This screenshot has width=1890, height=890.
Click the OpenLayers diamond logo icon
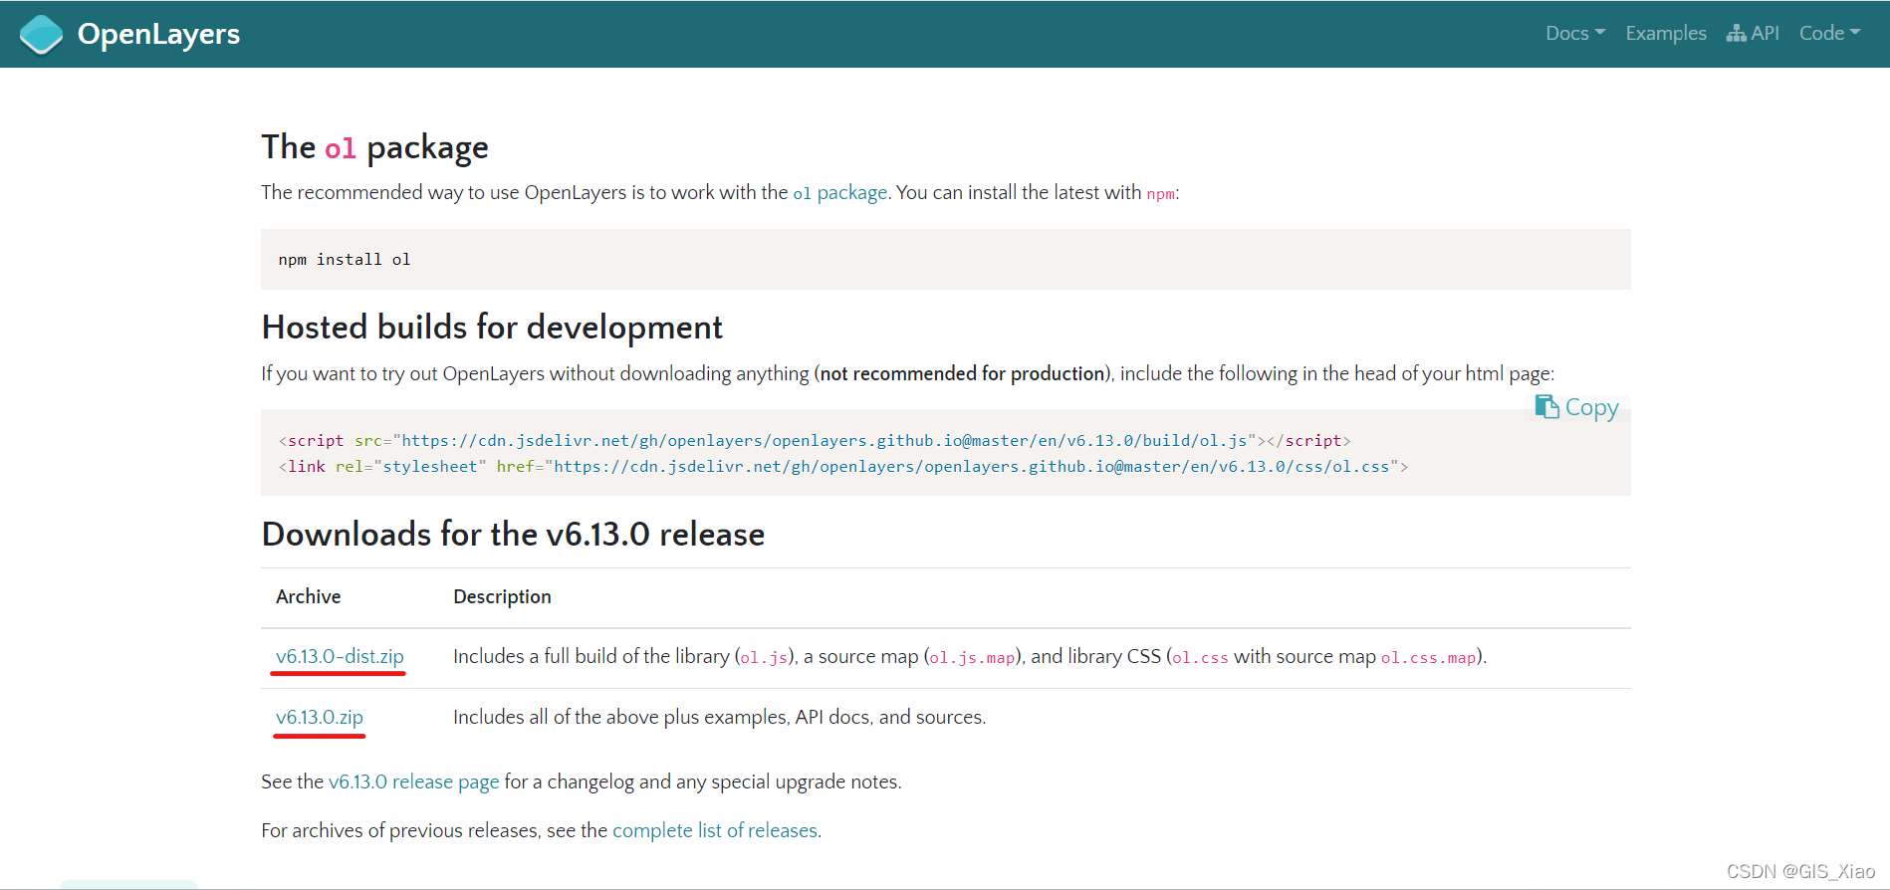tap(41, 35)
